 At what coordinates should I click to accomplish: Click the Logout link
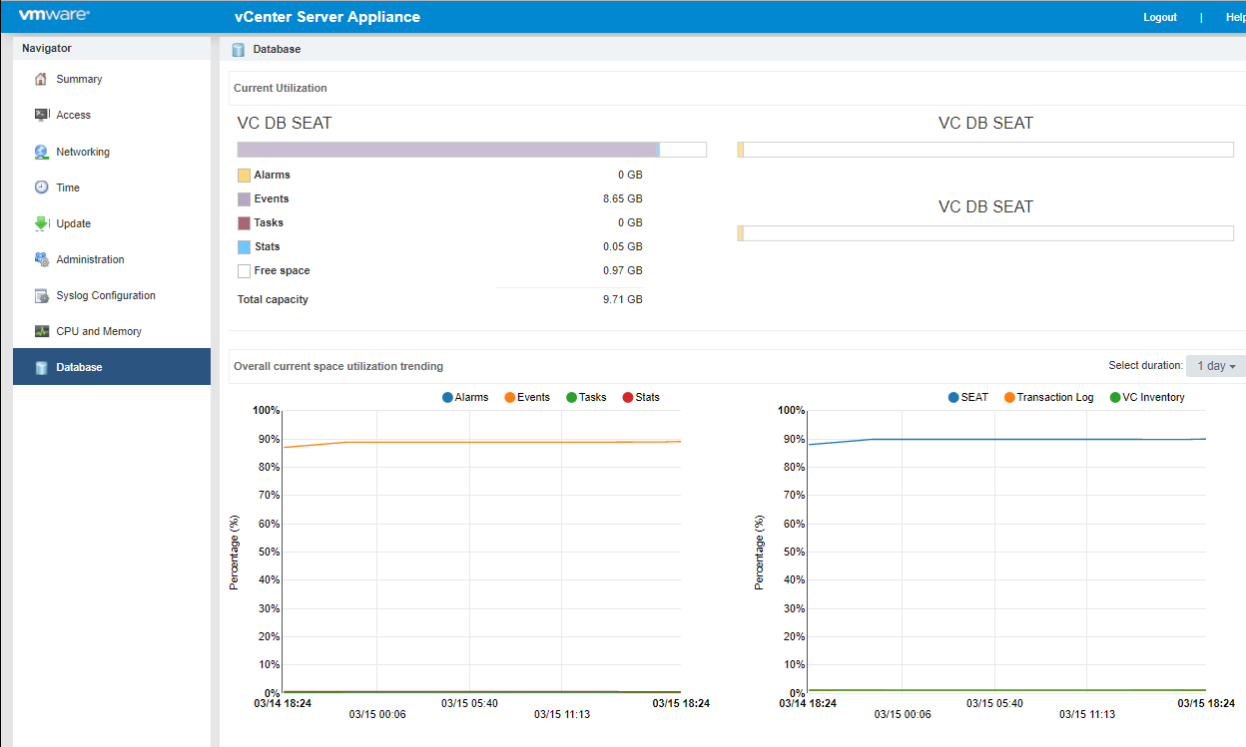[1159, 17]
